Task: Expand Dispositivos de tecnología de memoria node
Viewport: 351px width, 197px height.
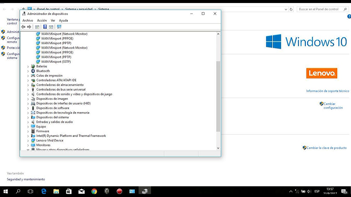Action: pos(28,113)
